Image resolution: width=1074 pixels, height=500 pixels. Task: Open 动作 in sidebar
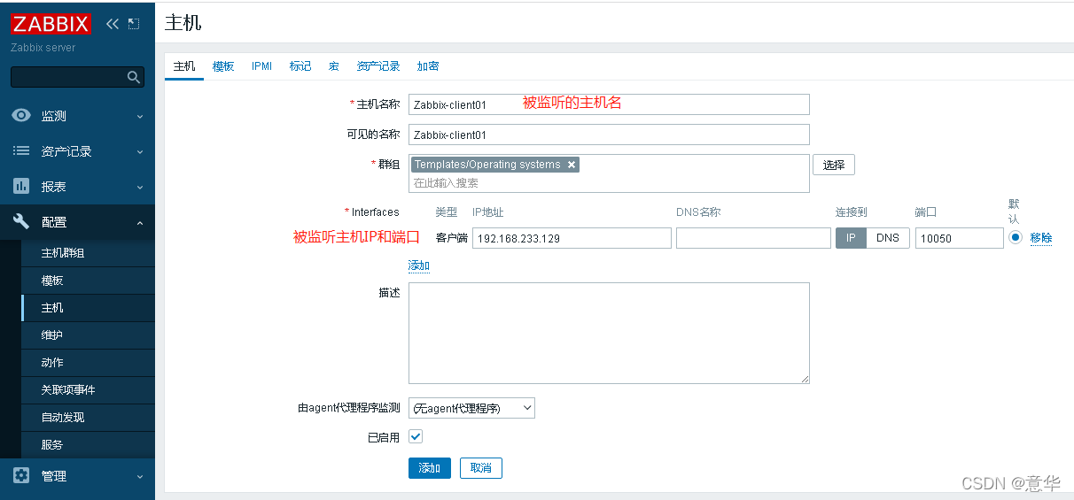pyautogui.click(x=88, y=363)
